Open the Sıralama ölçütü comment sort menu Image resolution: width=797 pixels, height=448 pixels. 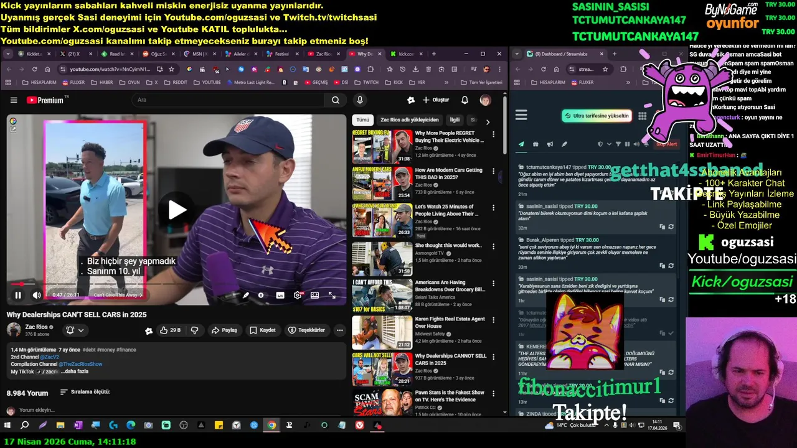pos(85,392)
